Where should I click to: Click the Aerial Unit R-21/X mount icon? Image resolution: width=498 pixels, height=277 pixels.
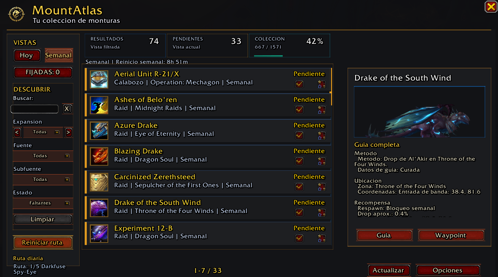[x=99, y=79]
